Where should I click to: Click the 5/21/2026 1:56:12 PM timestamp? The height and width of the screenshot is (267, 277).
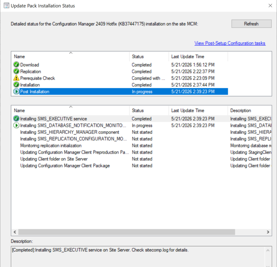(x=193, y=65)
